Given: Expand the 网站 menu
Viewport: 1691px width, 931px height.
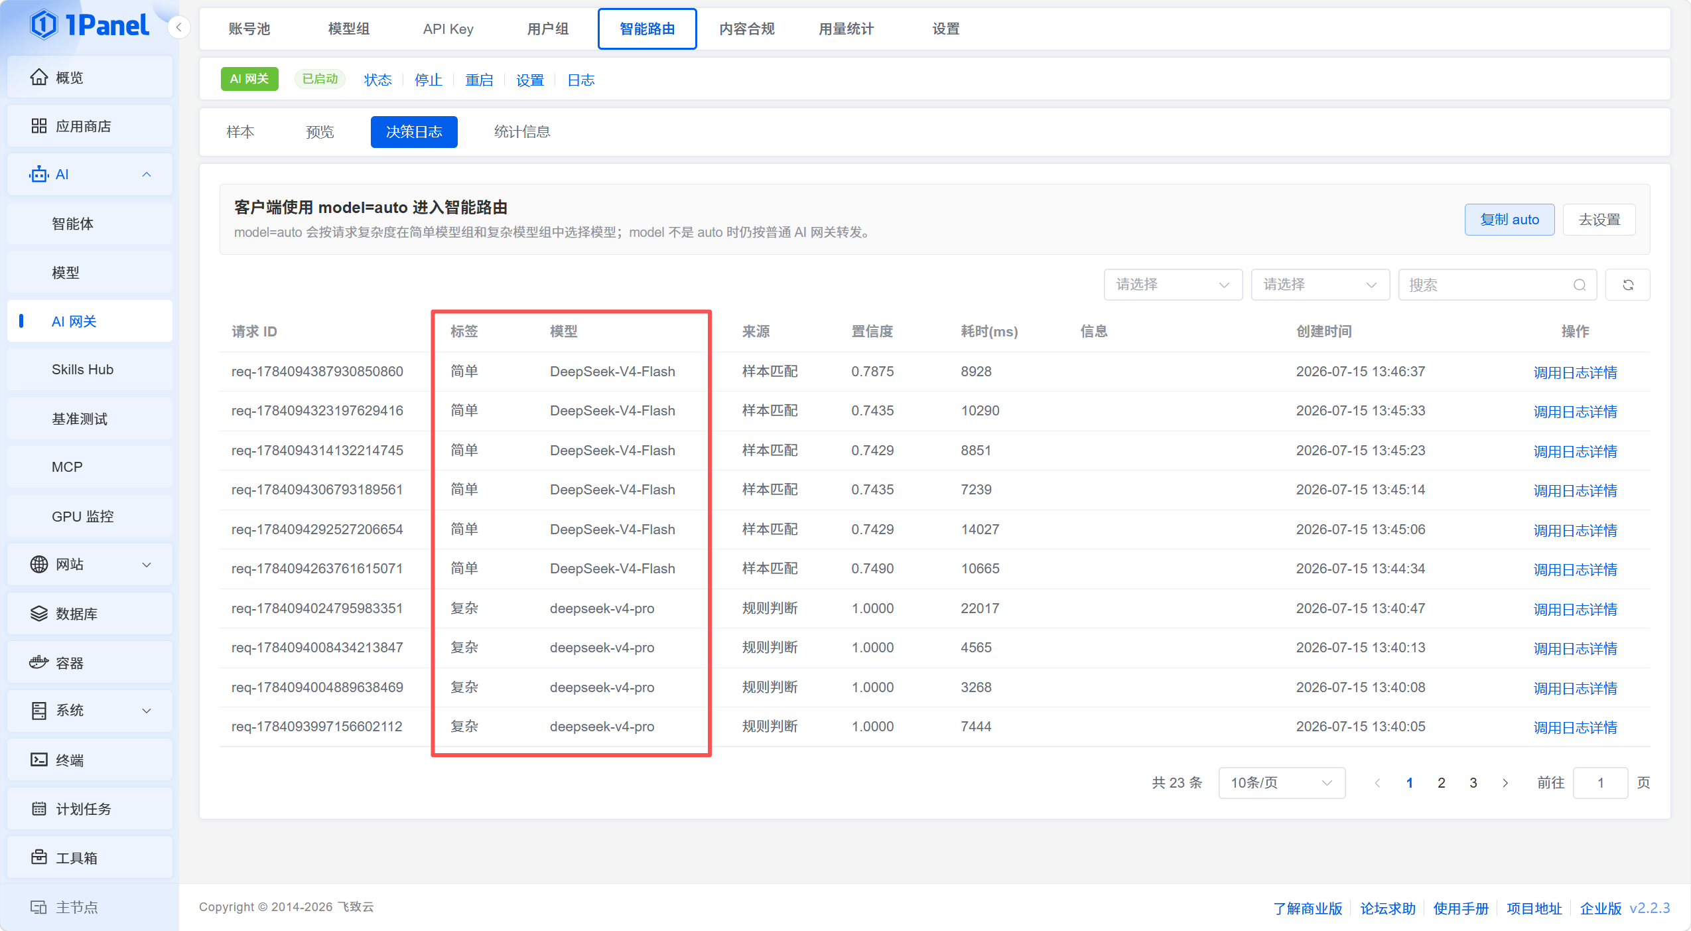Looking at the screenshot, I should click(147, 565).
